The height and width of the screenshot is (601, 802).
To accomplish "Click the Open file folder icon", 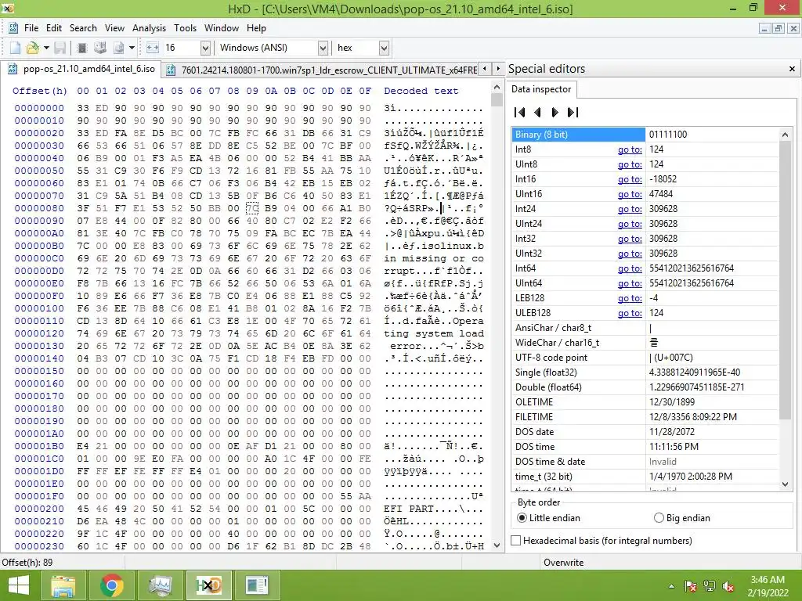I will 32,48.
